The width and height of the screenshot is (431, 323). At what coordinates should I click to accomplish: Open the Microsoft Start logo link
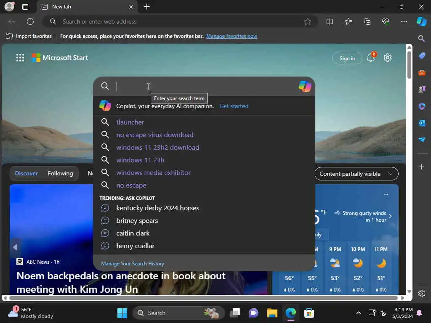click(60, 58)
